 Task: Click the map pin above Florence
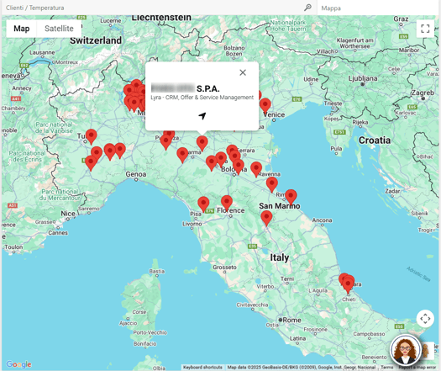[x=227, y=203]
